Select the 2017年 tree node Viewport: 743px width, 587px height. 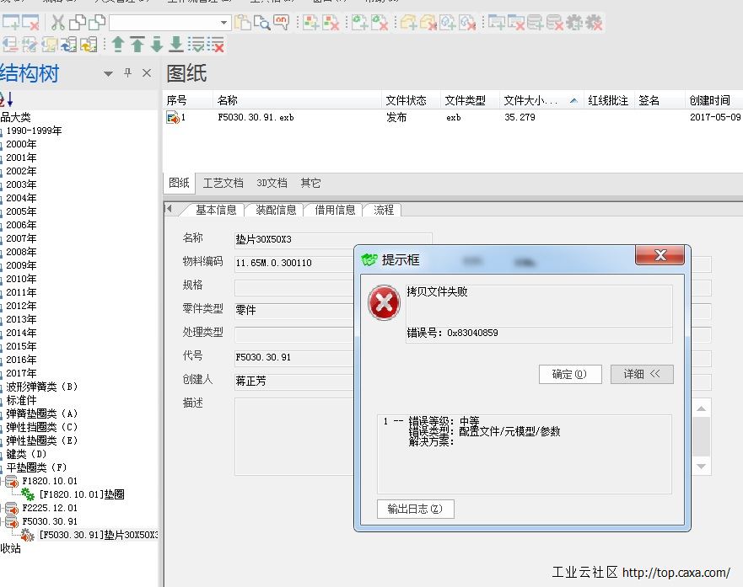tap(21, 373)
